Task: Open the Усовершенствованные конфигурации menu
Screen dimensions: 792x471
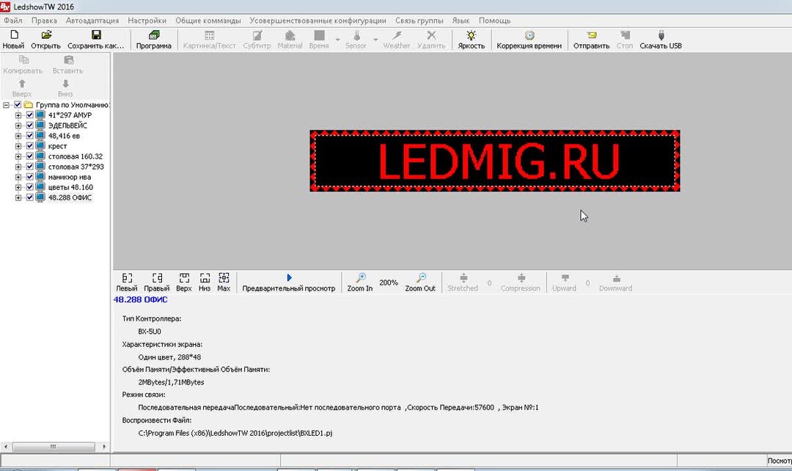Action: click(x=318, y=21)
